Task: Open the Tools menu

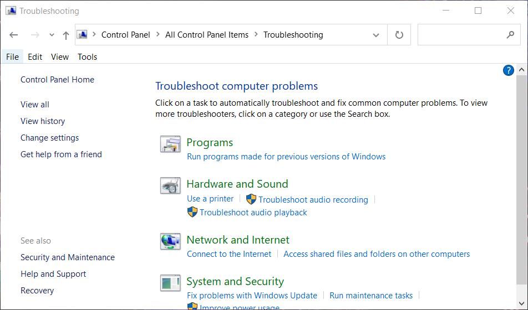Action: [x=87, y=56]
